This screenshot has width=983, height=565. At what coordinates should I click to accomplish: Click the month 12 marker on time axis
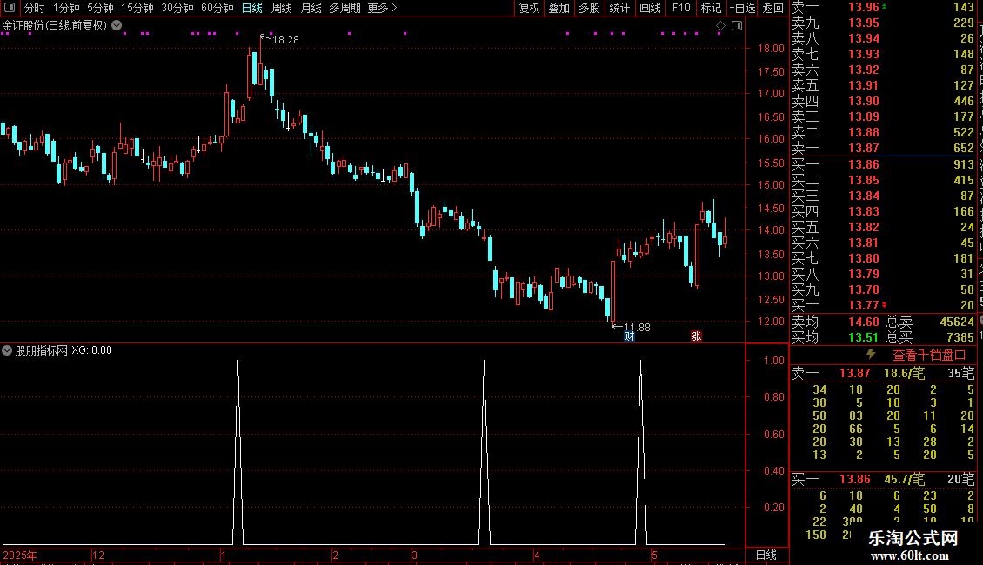98,555
